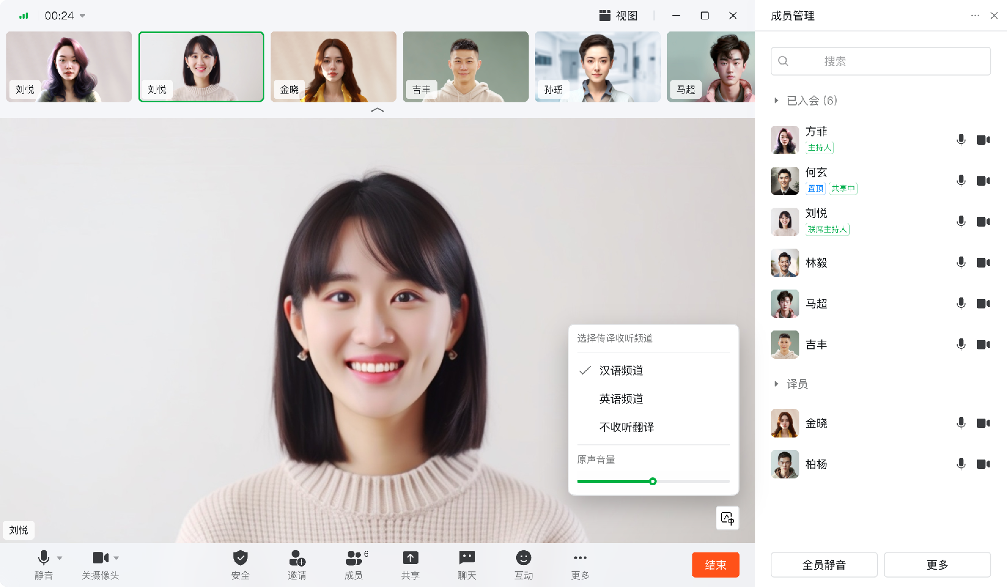Select the 吉丰 video thumbnail

tap(466, 67)
